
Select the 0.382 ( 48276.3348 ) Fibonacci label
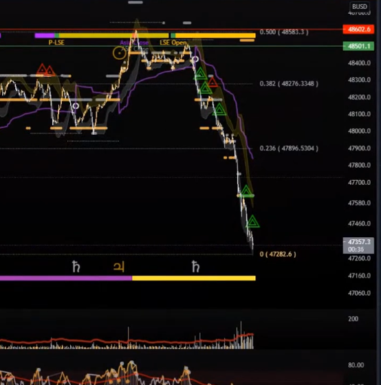click(289, 84)
